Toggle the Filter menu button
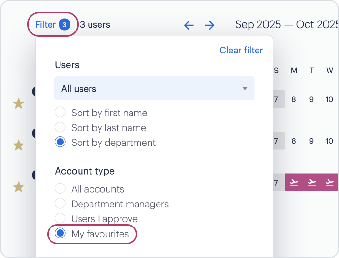 (x=52, y=24)
